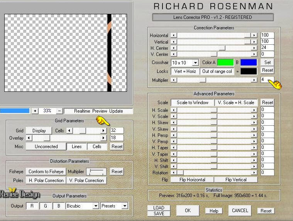Image resolution: width=293 pixels, height=221 pixels.
Task: Click the Fisheye Multiplier mini slider
Action: (96, 172)
